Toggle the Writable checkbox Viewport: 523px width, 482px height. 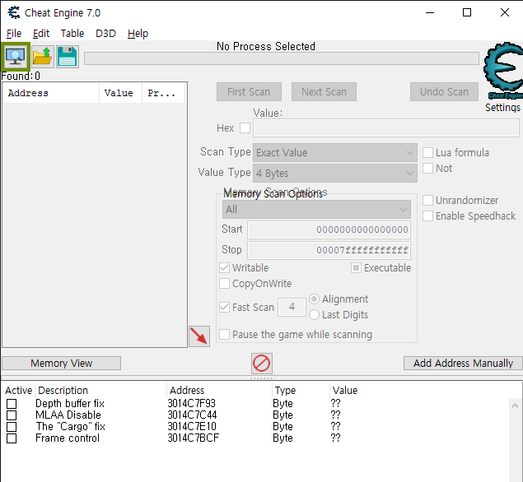[x=224, y=268]
